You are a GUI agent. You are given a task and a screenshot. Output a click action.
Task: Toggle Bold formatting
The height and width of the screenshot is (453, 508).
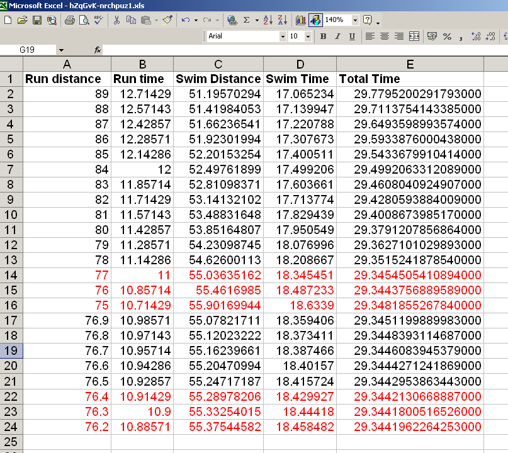point(323,36)
